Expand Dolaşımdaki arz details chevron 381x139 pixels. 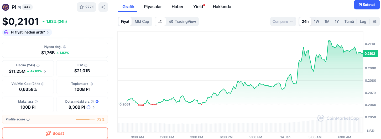[x=94, y=107]
